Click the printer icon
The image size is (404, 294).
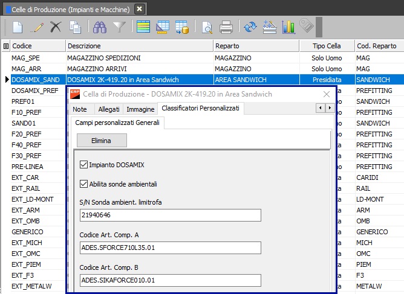tap(226, 27)
